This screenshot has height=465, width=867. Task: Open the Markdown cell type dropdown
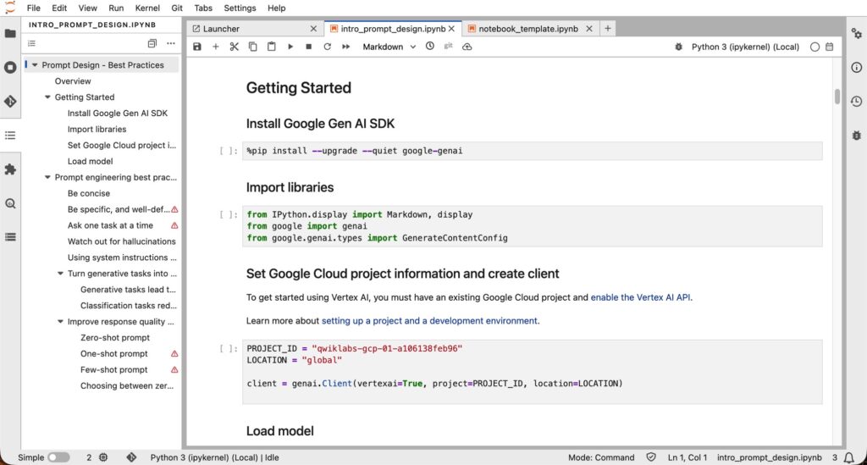pos(389,47)
